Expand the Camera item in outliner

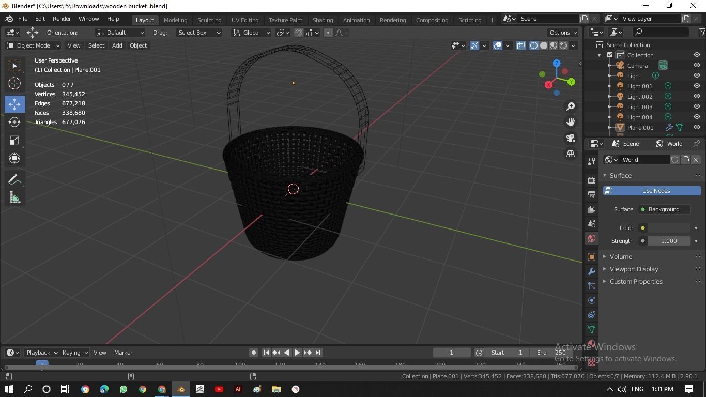tap(610, 66)
